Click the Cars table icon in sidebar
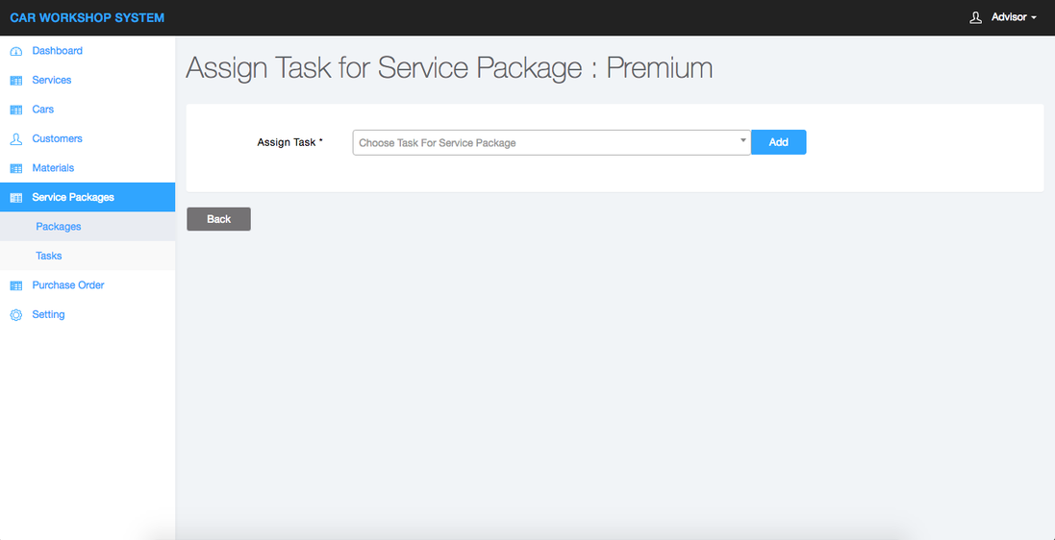Viewport: 1055px width, 540px height. [15, 110]
